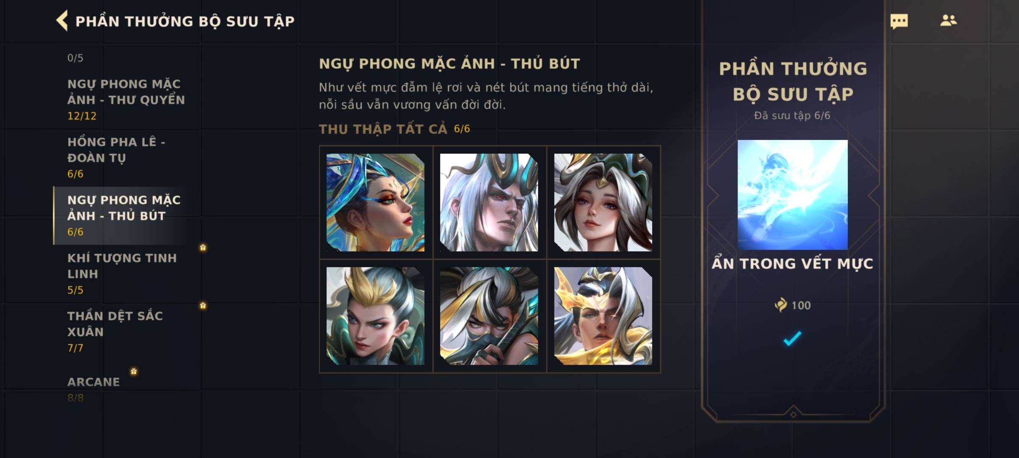Viewport: 1019px width, 458px height.
Task: Open the friends list icon
Action: 948,20
